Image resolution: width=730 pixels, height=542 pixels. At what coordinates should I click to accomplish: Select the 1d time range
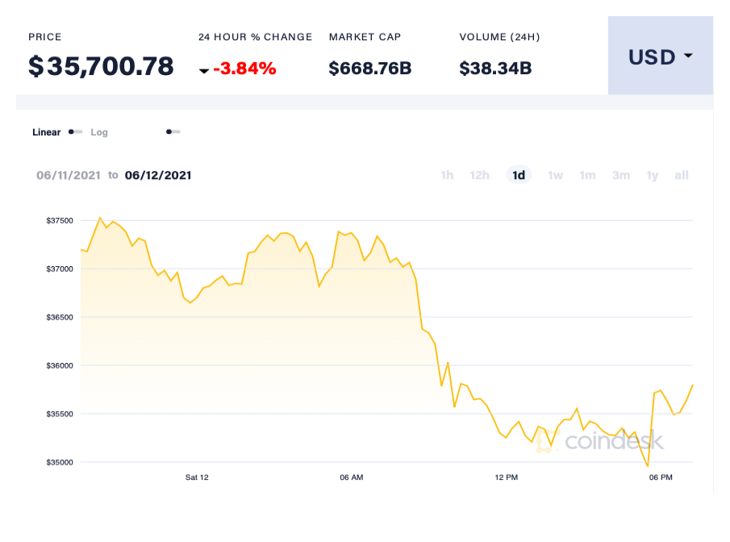pyautogui.click(x=519, y=175)
